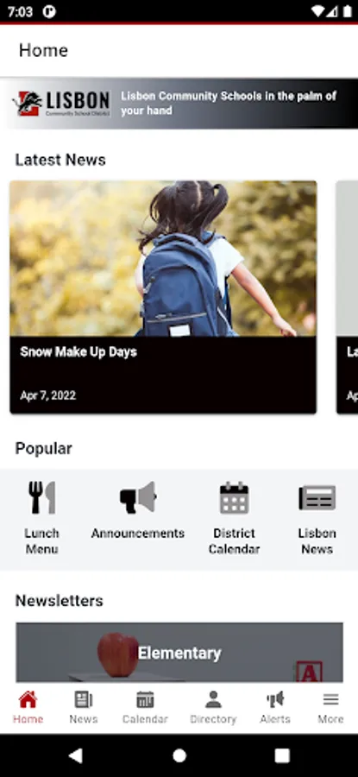Select the girl with backpack news image
Viewport: 358px width, 777px height.
tap(163, 258)
